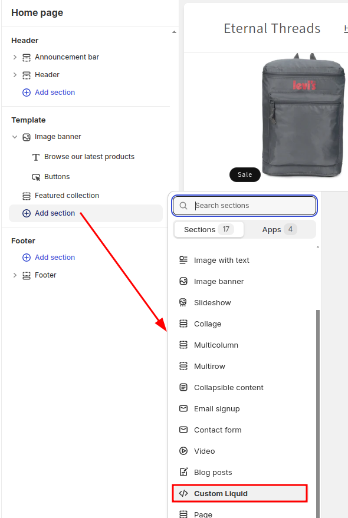Click the Footer row label
Image resolution: width=348 pixels, height=518 pixels.
[x=45, y=275]
